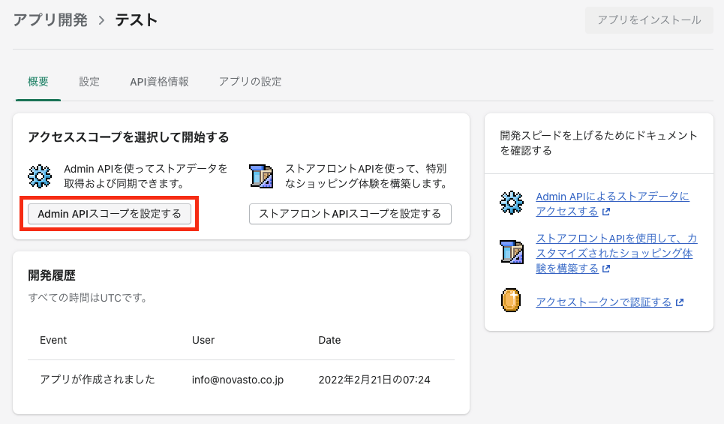
Task: Click external link icon after 験を構築する
Action: tap(606, 269)
